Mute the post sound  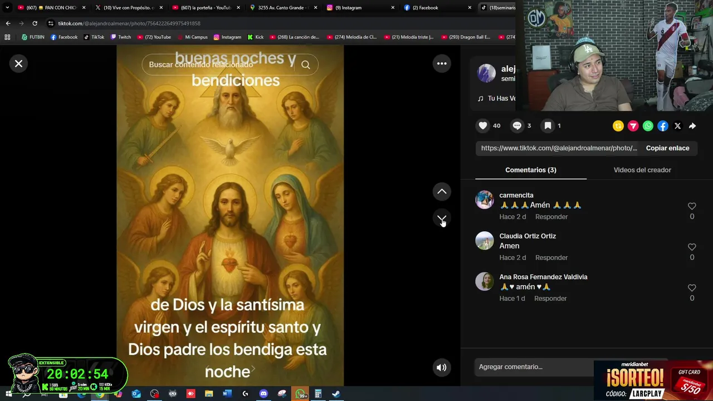point(442,367)
